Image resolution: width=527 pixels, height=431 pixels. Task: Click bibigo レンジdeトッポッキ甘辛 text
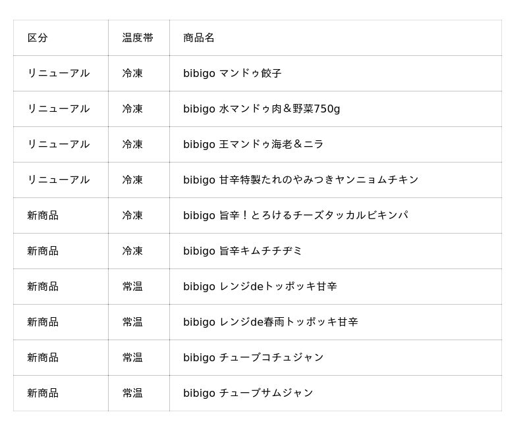(260, 287)
